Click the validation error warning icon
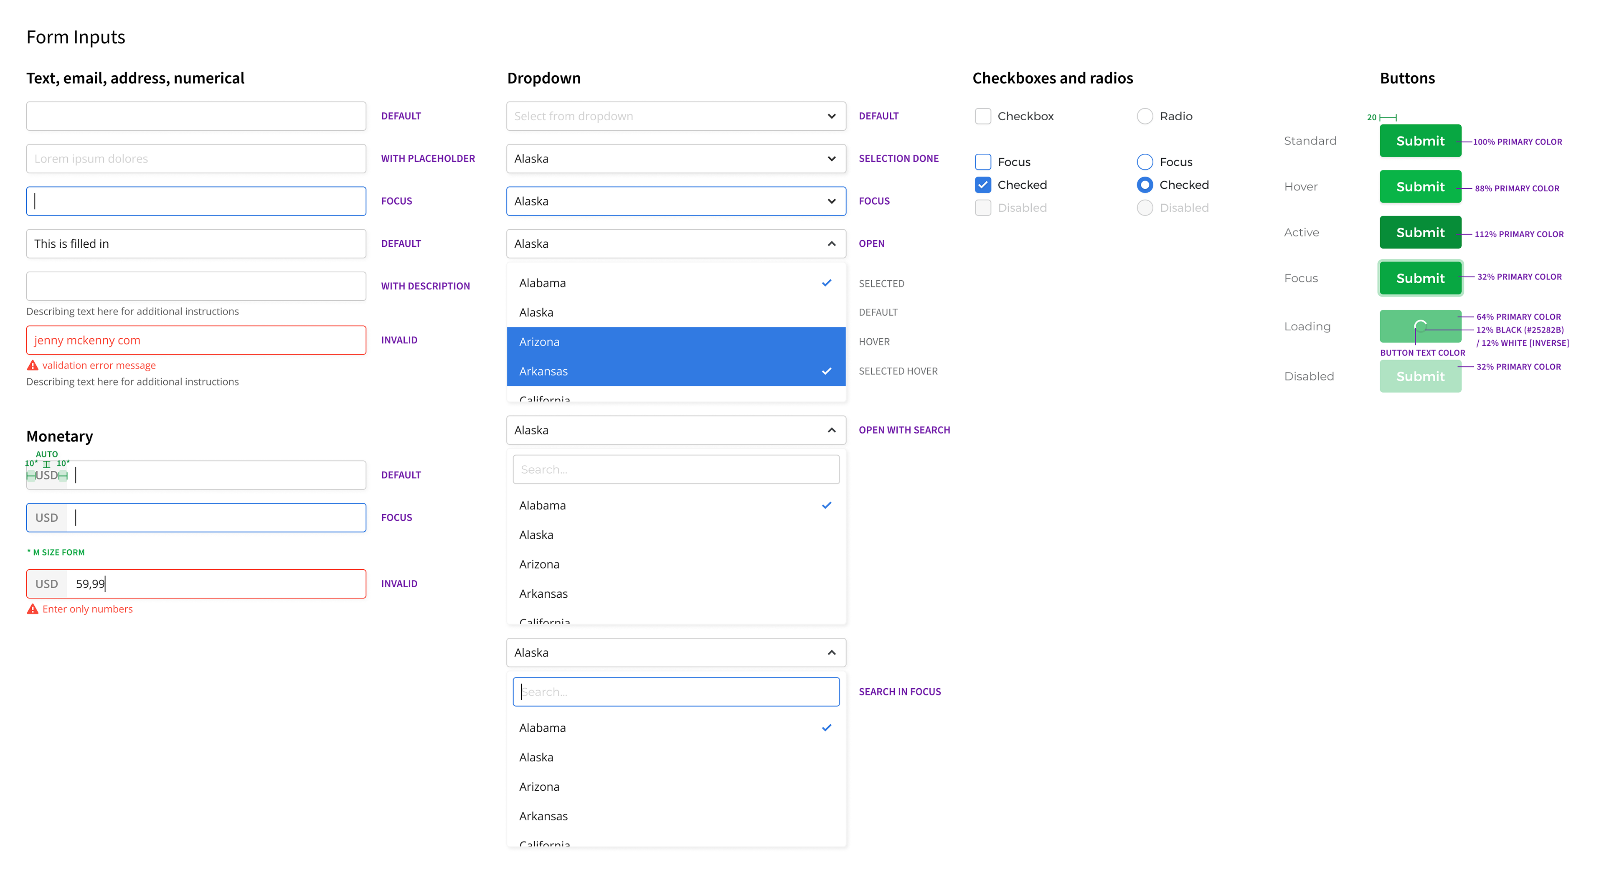The height and width of the screenshot is (893, 1604). [33, 365]
